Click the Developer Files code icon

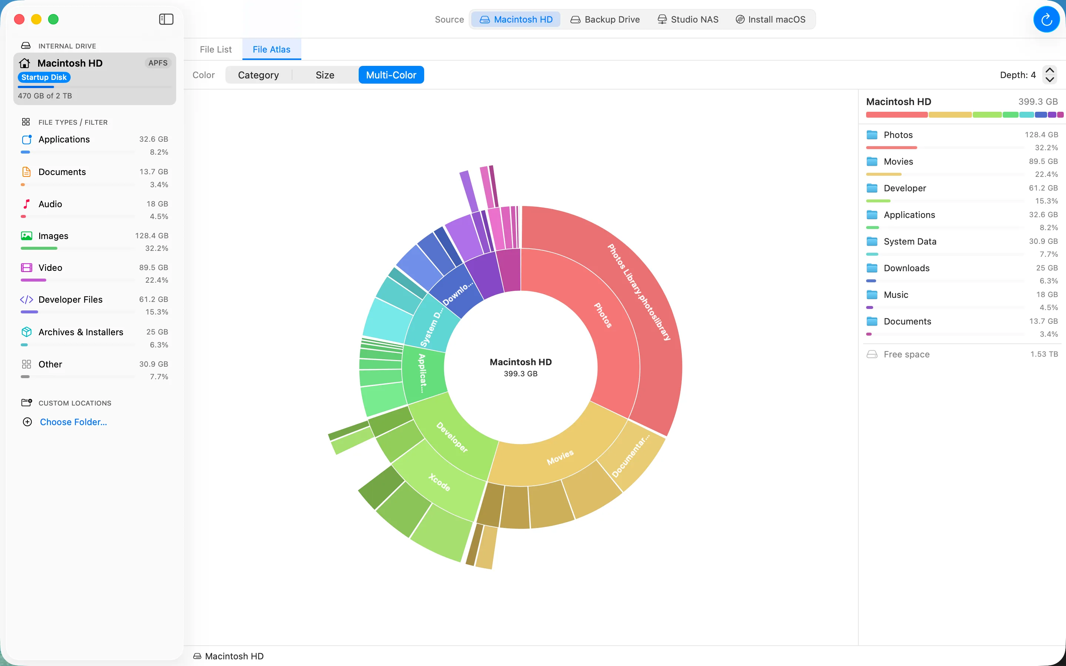26,300
